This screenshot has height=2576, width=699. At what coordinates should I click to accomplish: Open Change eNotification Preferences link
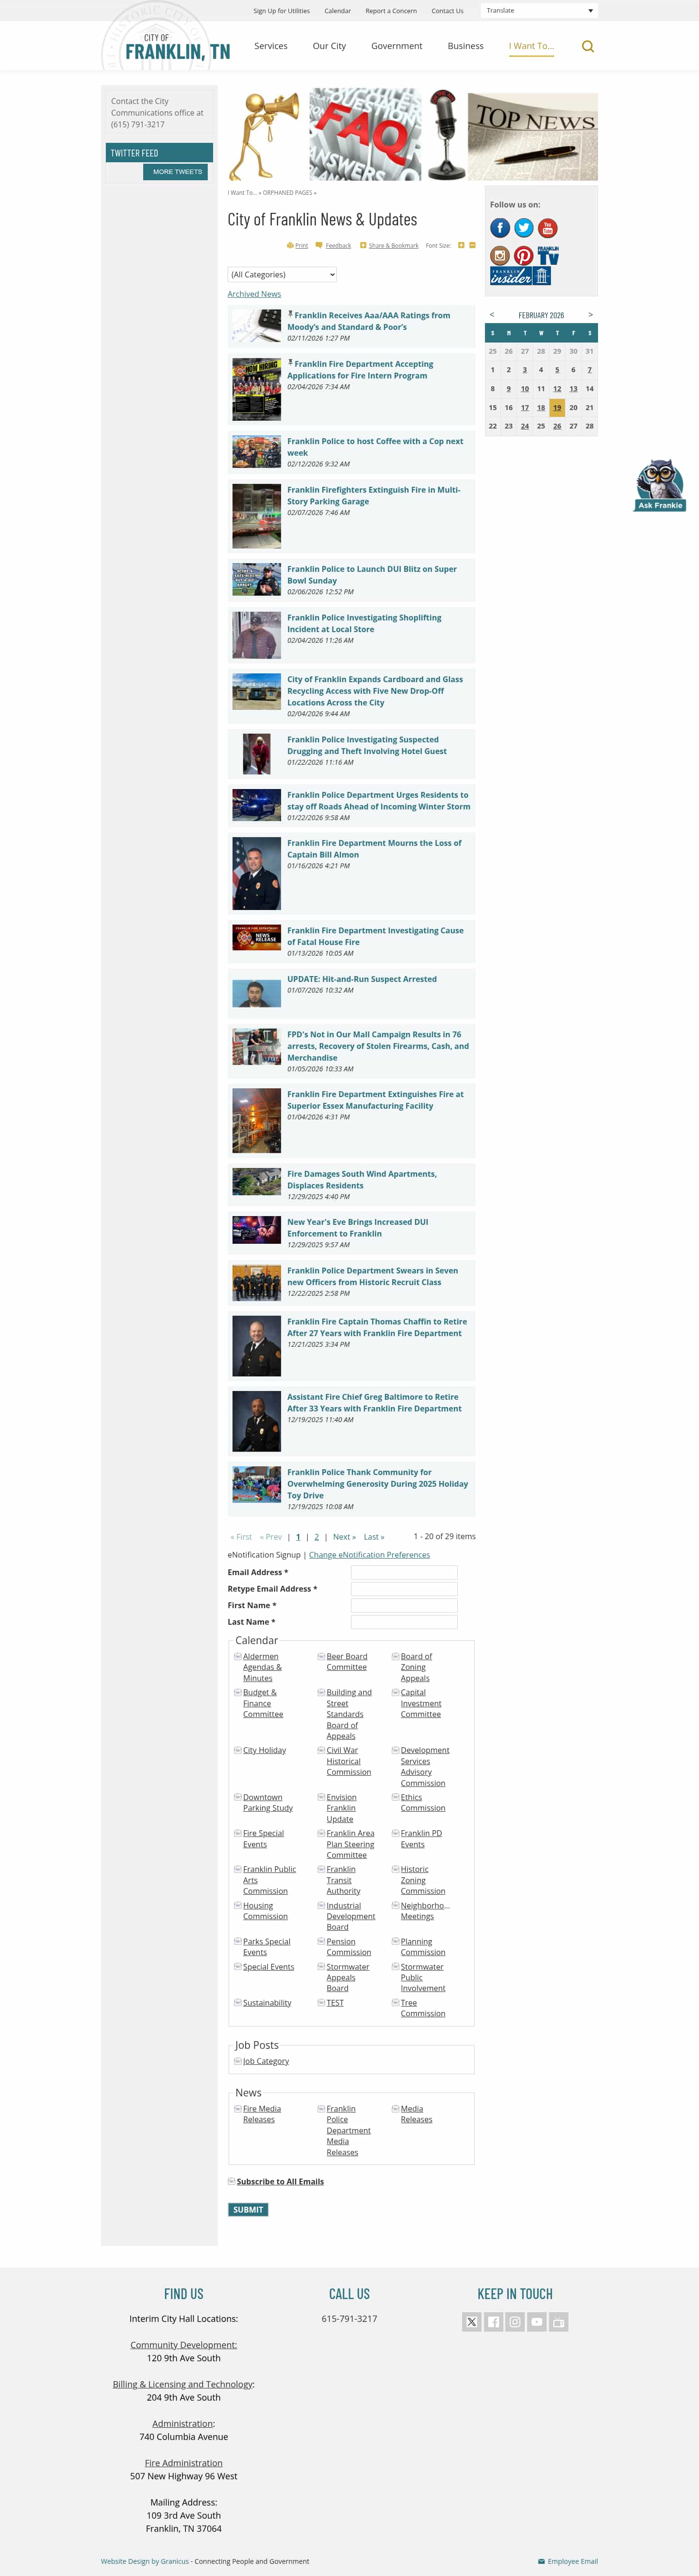click(x=369, y=1555)
